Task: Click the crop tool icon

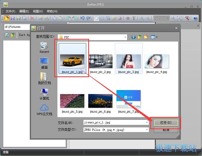Action: (x=108, y=18)
